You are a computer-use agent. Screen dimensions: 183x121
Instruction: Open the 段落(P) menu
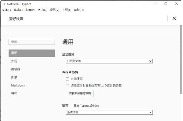[30, 10]
